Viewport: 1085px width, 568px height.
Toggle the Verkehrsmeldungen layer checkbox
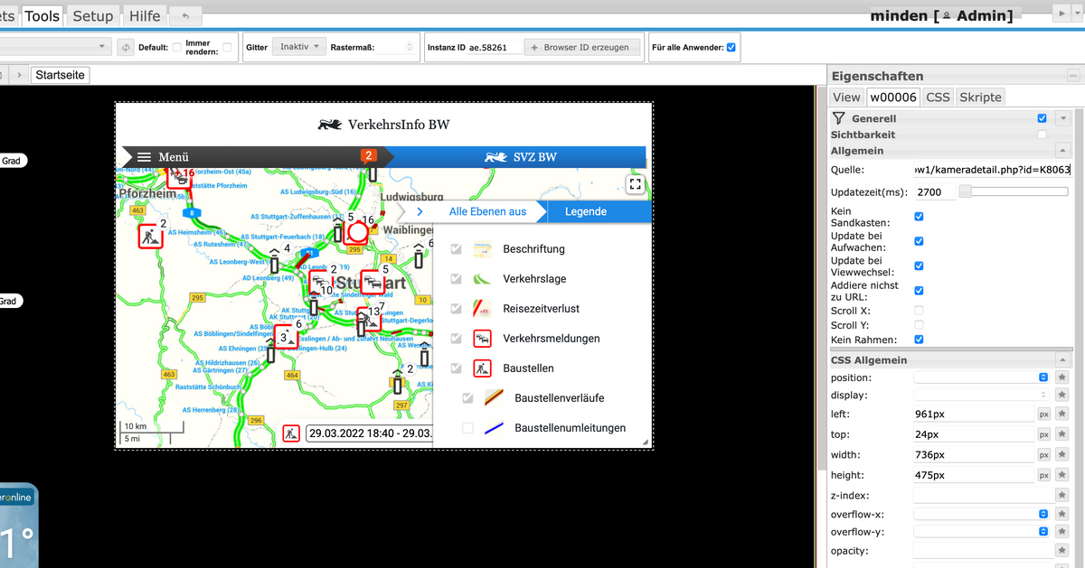pos(457,339)
